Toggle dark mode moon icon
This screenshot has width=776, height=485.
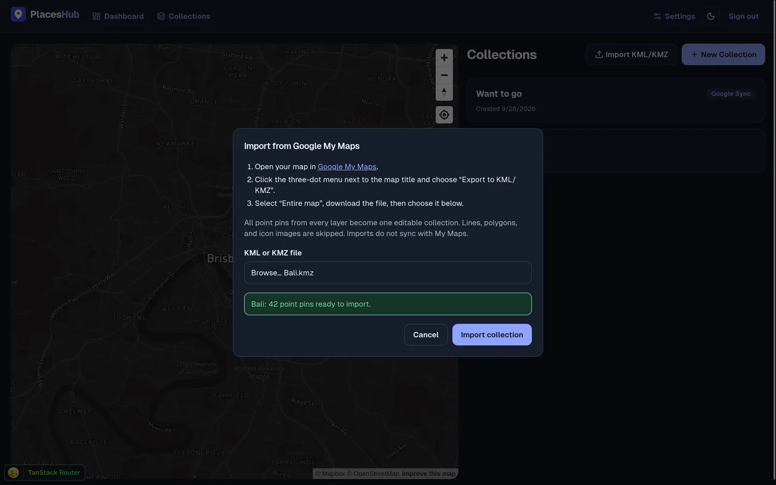click(711, 16)
